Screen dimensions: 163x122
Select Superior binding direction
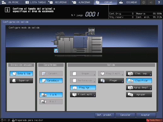(21, 80)
